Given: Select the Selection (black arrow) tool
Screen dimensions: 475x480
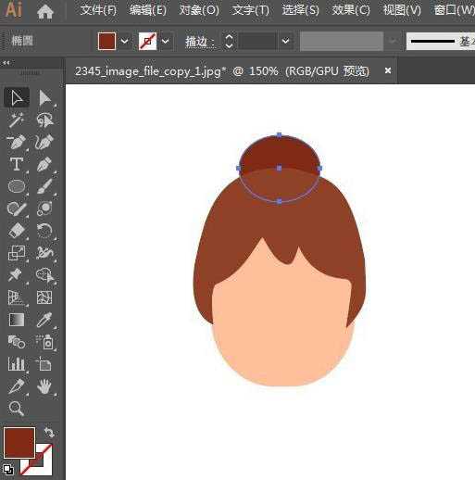Looking at the screenshot, I should 17,98.
